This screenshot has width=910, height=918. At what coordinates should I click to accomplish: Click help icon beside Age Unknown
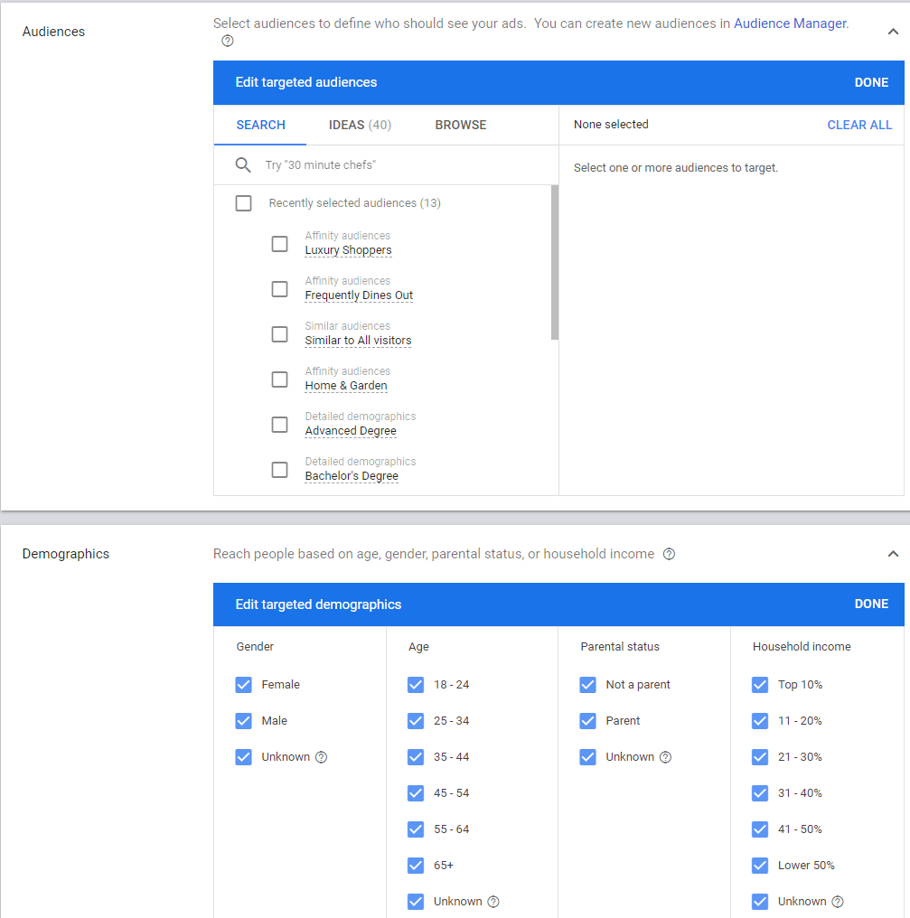click(493, 902)
